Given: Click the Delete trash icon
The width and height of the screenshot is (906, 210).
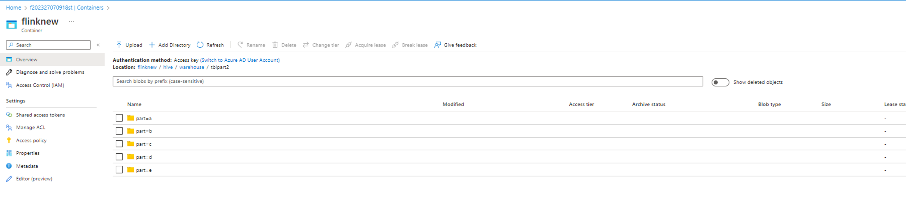Looking at the screenshot, I should (x=275, y=45).
